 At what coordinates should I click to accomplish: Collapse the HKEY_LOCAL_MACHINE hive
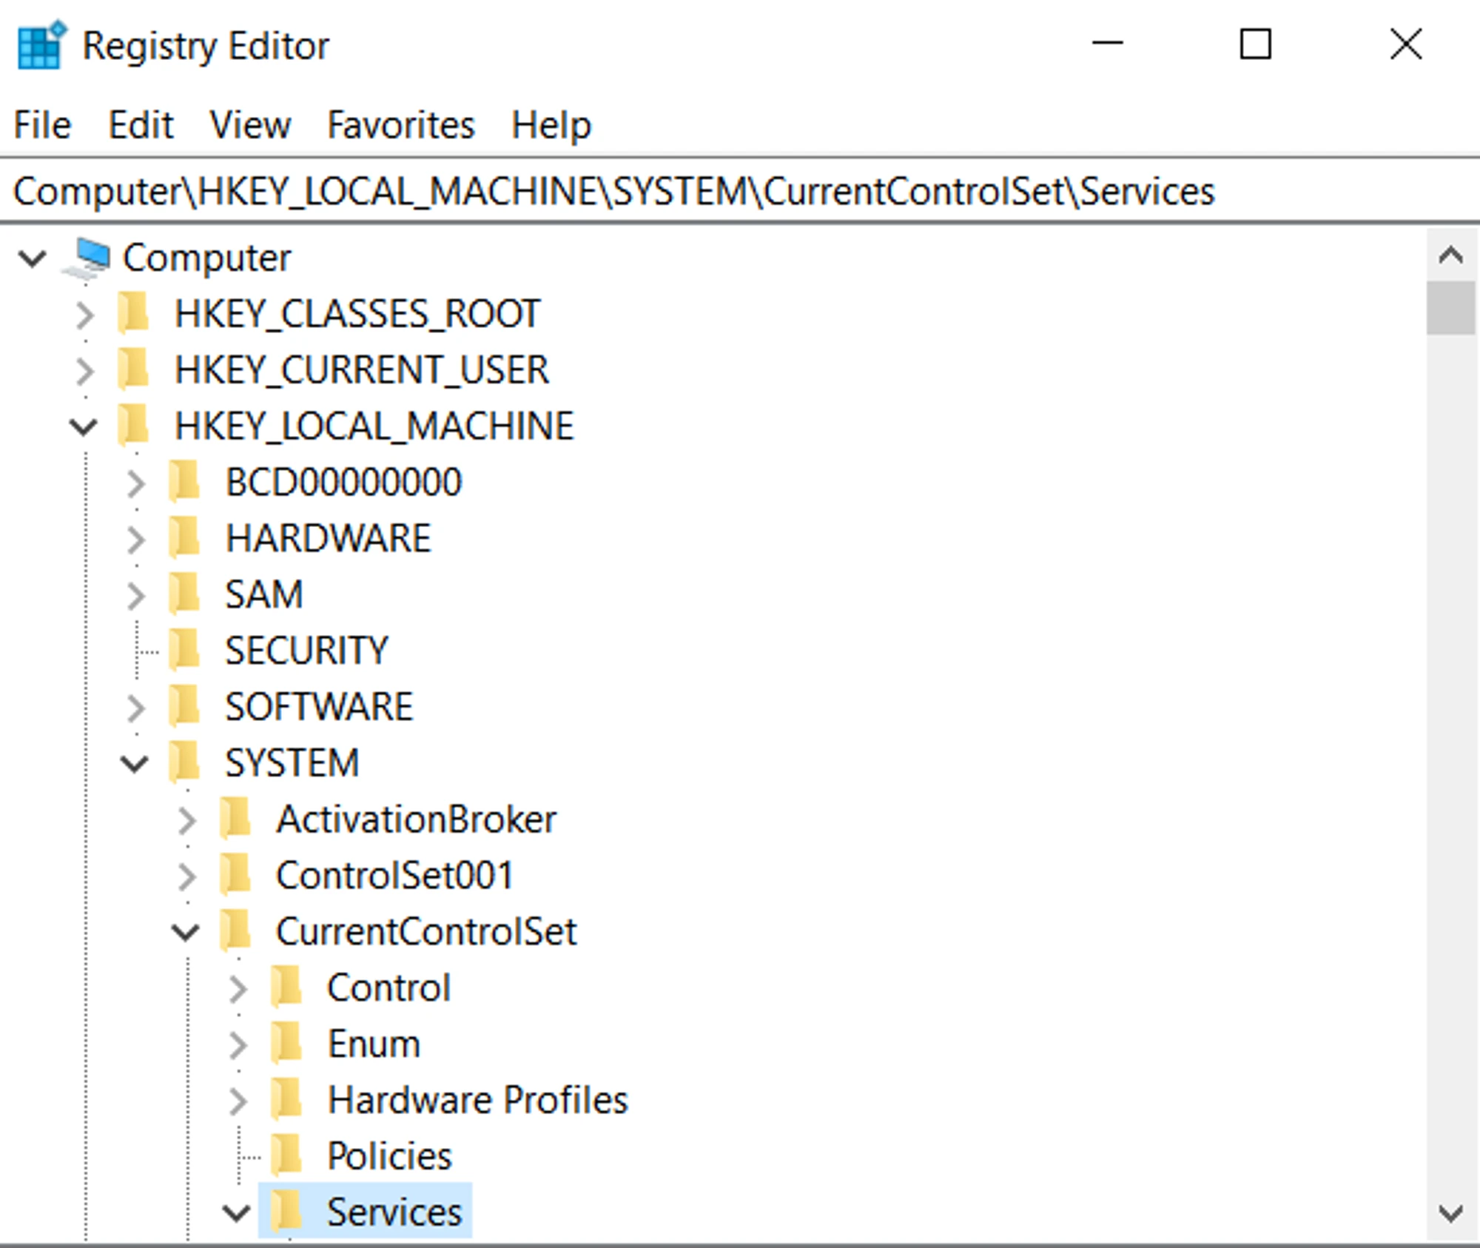click(84, 426)
